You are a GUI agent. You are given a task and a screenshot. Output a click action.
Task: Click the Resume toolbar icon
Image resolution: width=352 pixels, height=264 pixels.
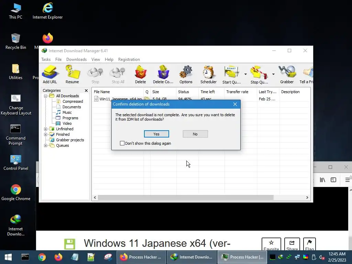(x=72, y=75)
